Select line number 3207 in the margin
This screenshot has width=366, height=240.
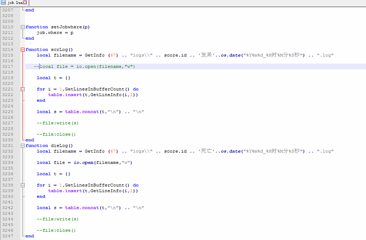(8, 10)
